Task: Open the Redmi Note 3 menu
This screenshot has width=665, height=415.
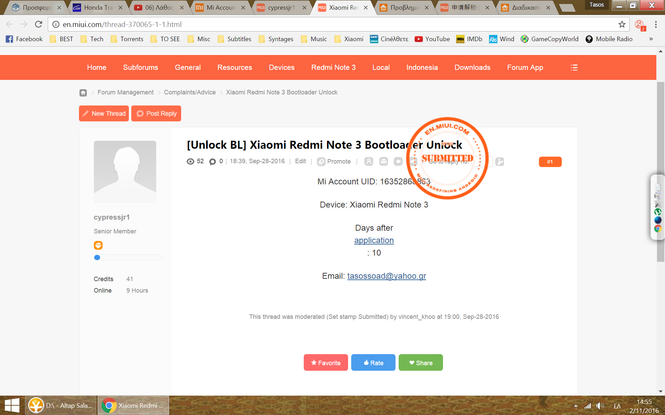Action: [333, 67]
